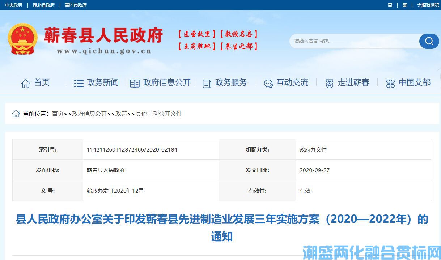
Task: Click the magnifier search button
Action: [x=429, y=41]
